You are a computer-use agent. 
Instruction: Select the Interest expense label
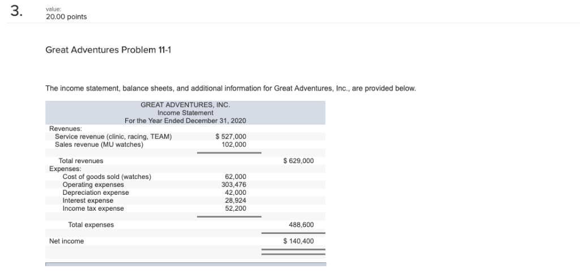(88, 201)
